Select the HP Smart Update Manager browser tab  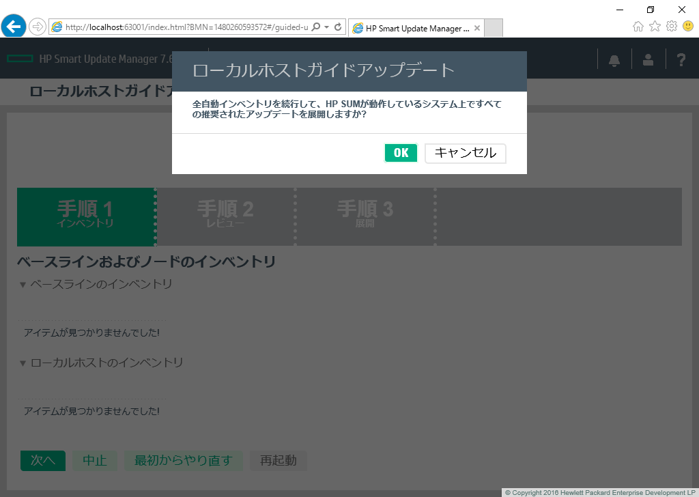click(416, 28)
